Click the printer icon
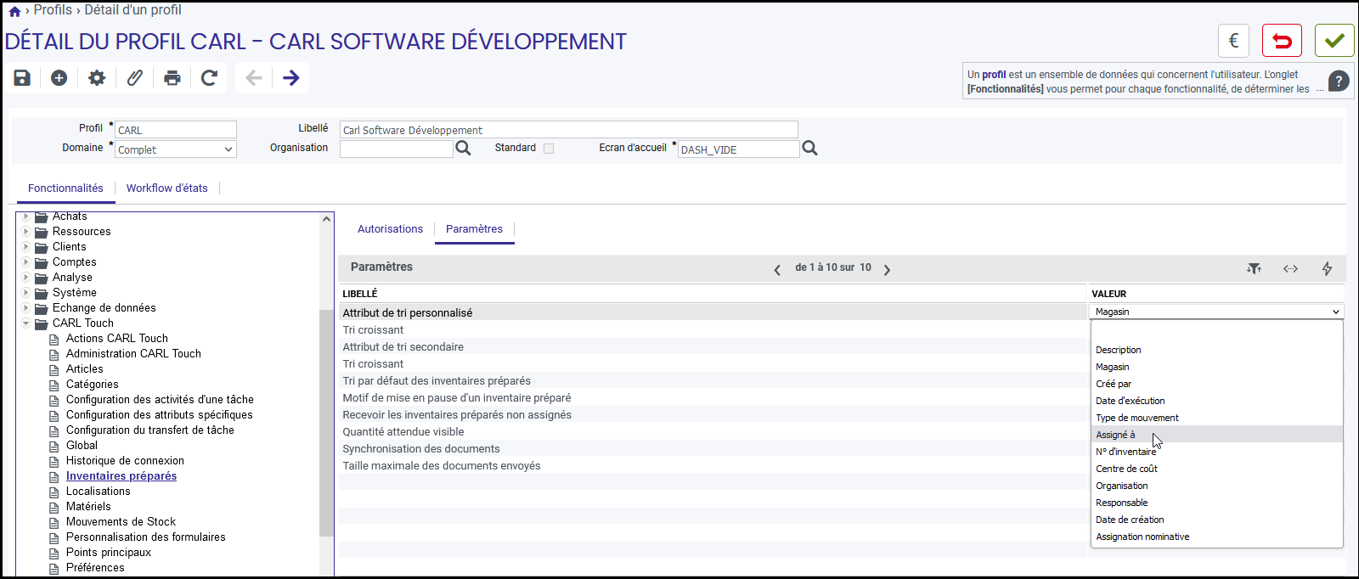The image size is (1359, 579). 172,78
